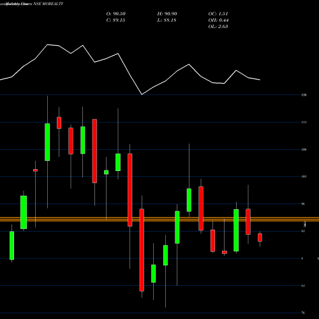This screenshot has width=319, height=319.
Task: Click the OH: 0.44 reading
Action: (x=218, y=20)
